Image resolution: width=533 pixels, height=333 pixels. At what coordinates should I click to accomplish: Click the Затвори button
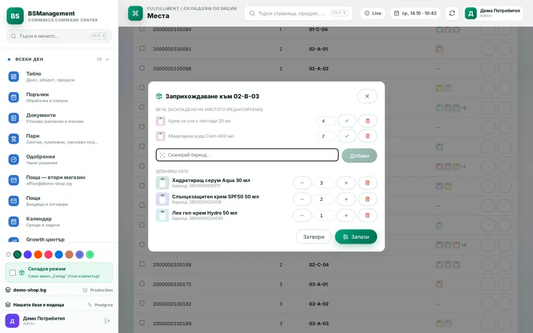(313, 237)
